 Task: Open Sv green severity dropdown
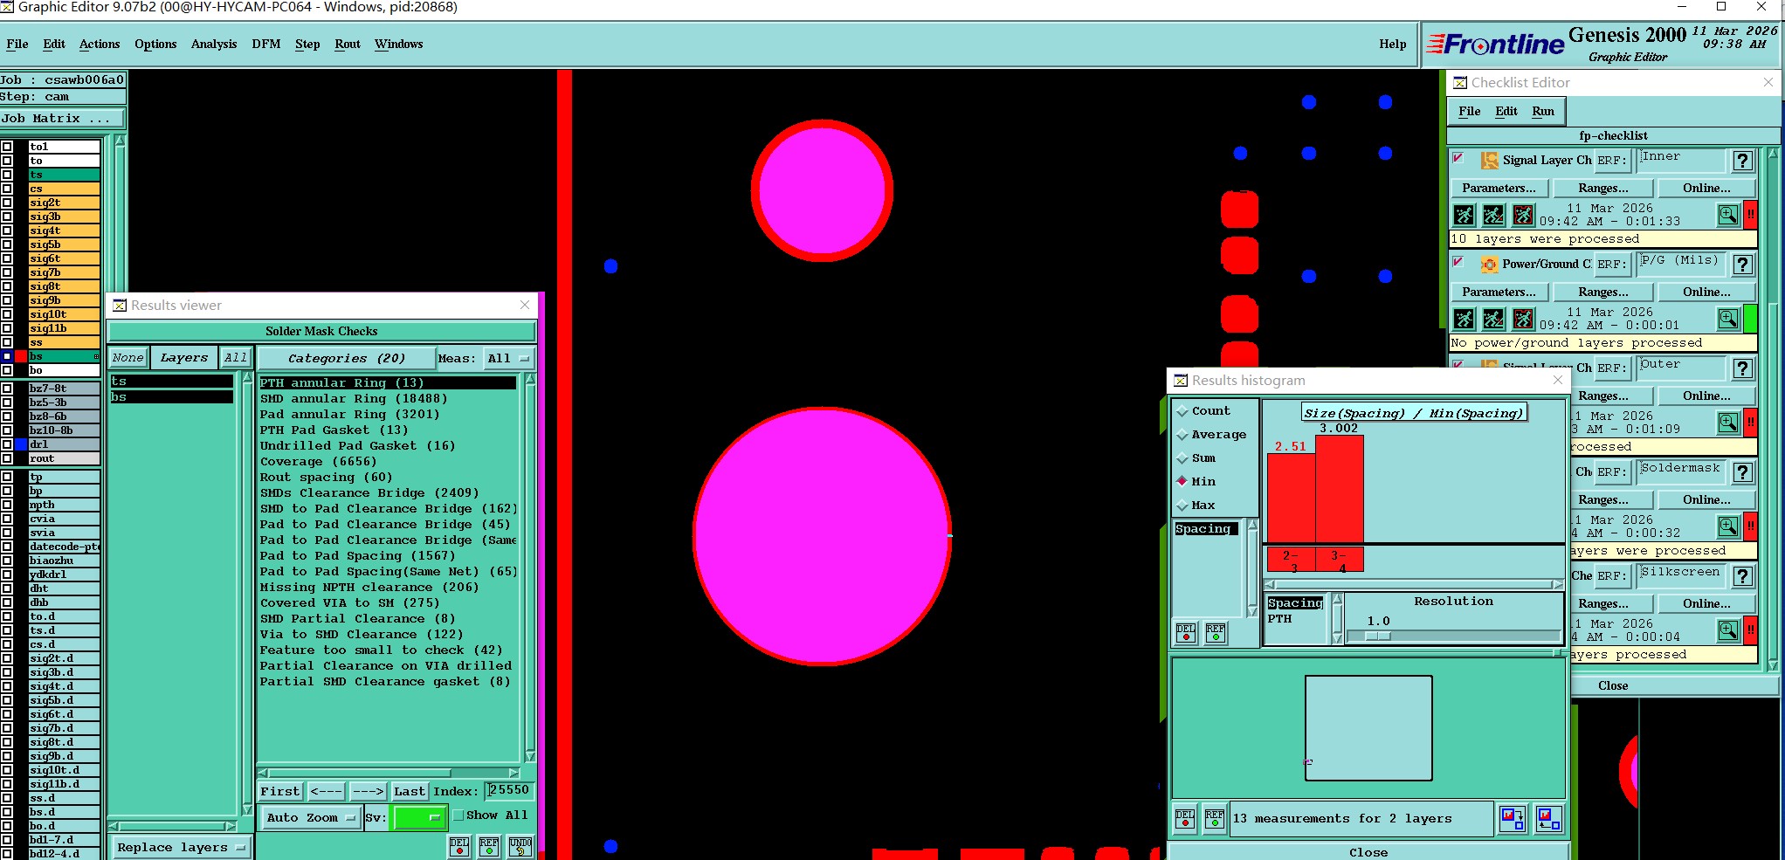(x=419, y=818)
